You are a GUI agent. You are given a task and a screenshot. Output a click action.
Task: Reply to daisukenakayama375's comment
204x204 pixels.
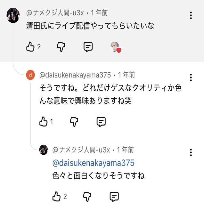point(101,121)
